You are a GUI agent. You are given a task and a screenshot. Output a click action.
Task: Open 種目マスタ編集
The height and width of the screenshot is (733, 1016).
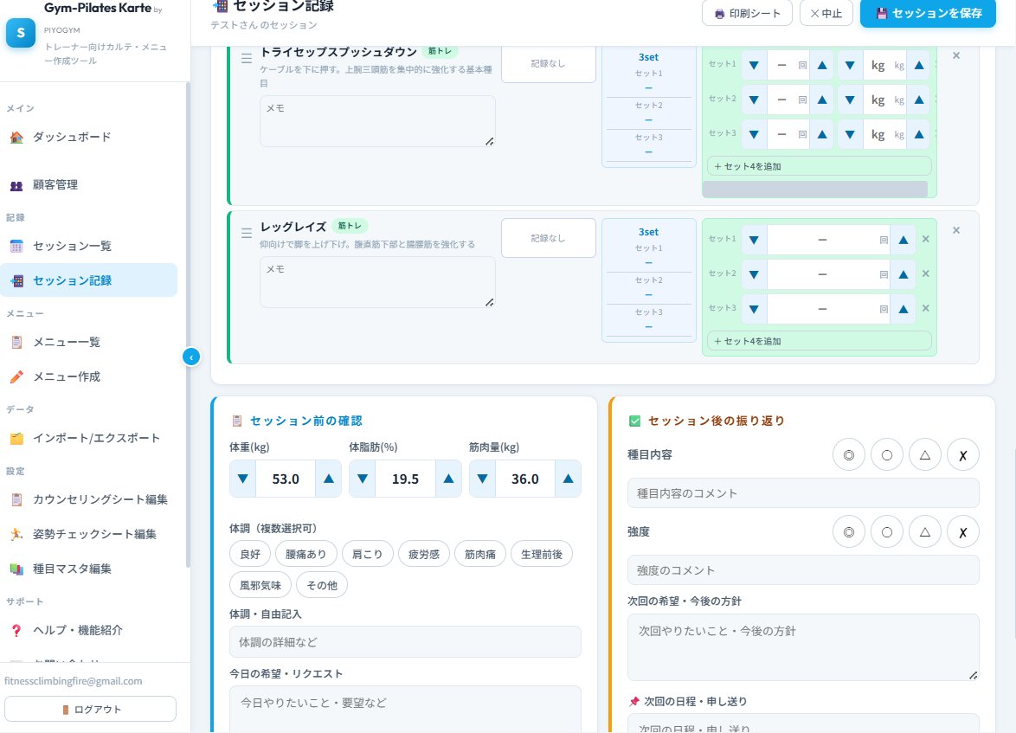coord(89,569)
